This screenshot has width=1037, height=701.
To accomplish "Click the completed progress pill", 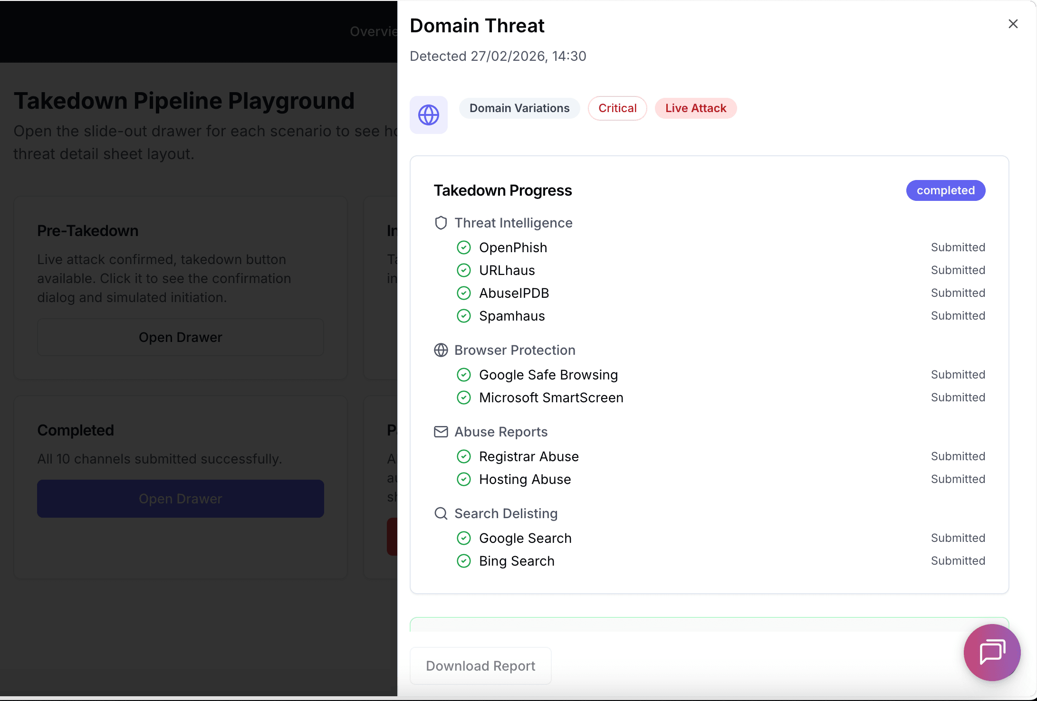I will pyautogui.click(x=945, y=190).
